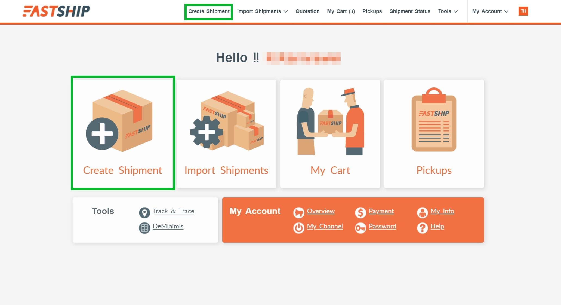This screenshot has height=305, width=561.
Task: Open the My Info link
Action: pos(442,211)
